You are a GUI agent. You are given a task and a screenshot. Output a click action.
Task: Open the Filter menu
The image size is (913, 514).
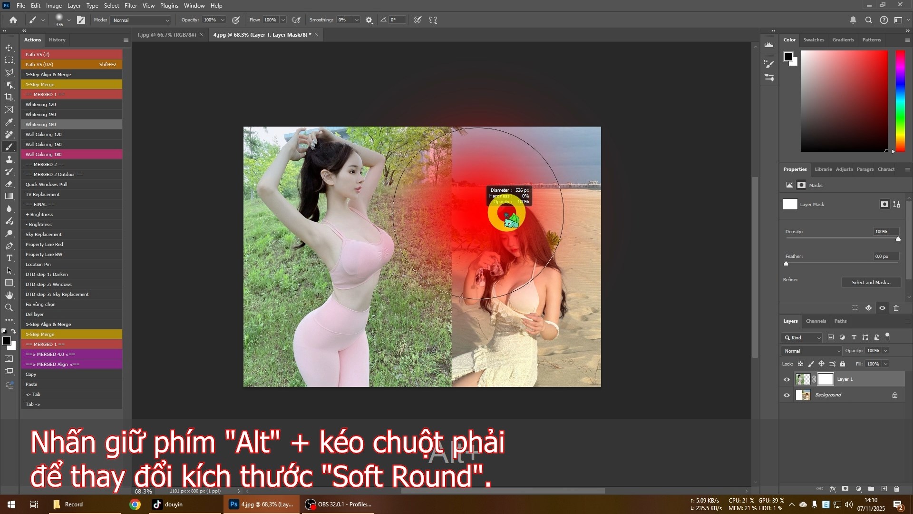coord(131,5)
